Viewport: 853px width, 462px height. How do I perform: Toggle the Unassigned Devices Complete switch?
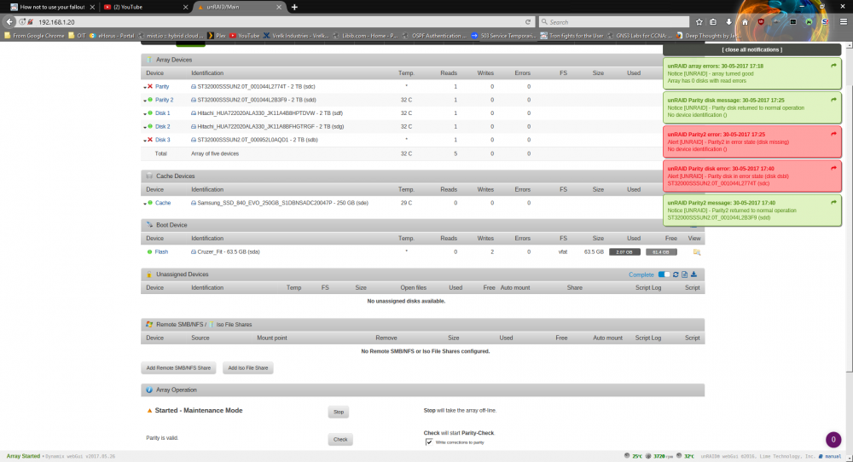[664, 274]
